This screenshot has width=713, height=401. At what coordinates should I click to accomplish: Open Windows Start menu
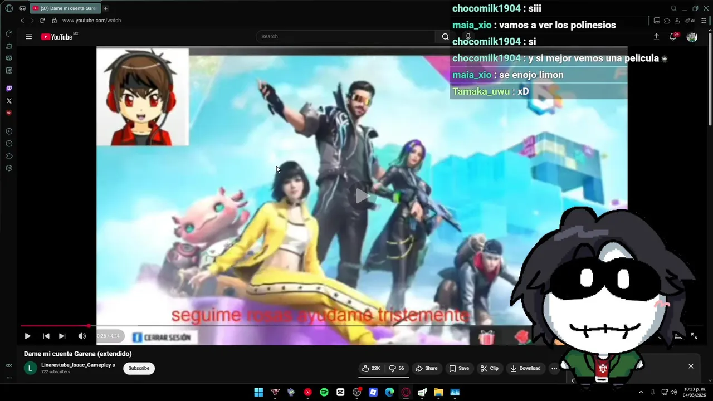click(258, 392)
